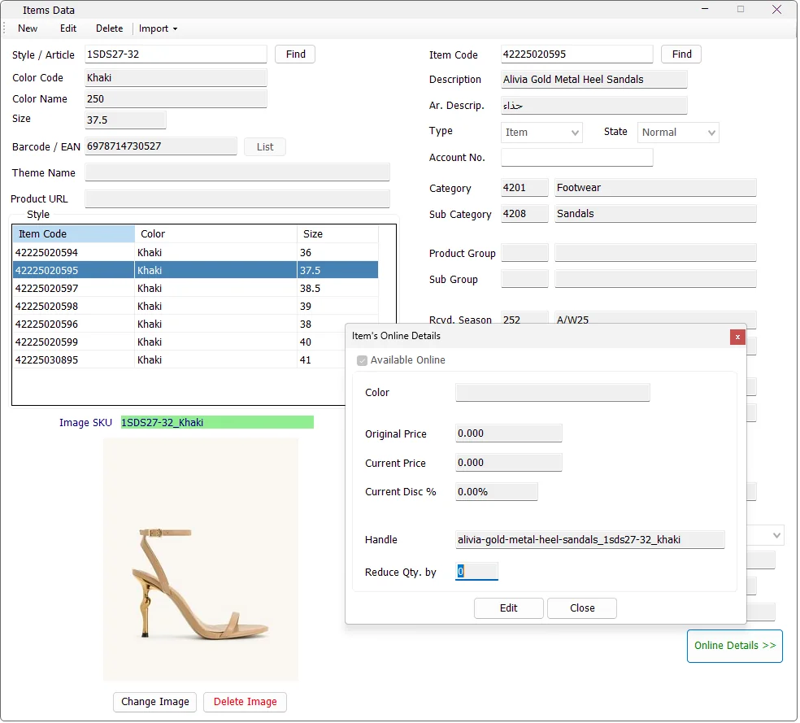Click the Product URL field

coord(237,199)
